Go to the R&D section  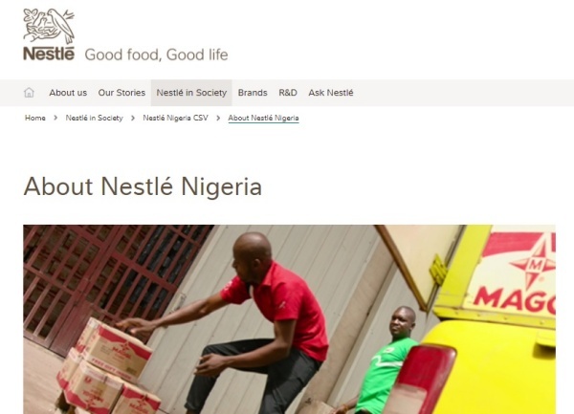(288, 93)
